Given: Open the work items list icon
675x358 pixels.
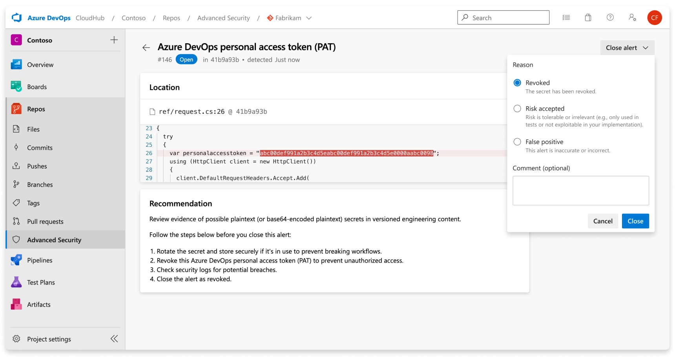Looking at the screenshot, I should coord(566,18).
